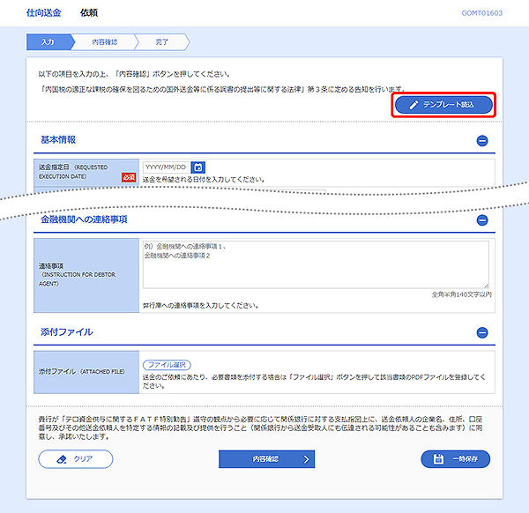This screenshot has width=529, height=513.
Task: Click the screen ID GOMT01603 text
Action: [481, 13]
